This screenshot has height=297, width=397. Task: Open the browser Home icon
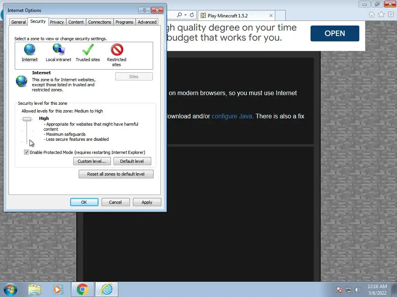click(x=371, y=15)
